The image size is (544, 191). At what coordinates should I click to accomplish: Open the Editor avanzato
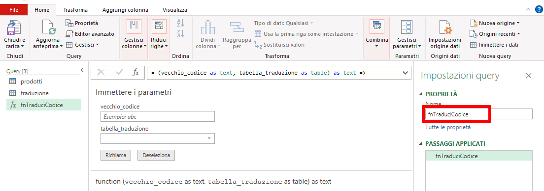coord(90,34)
